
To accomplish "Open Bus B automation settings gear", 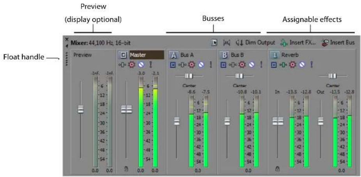I will tap(241, 65).
